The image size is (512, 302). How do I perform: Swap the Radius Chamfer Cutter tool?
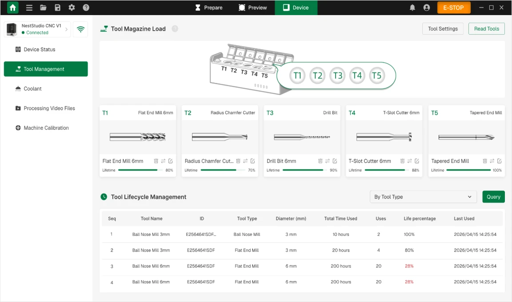click(x=245, y=161)
